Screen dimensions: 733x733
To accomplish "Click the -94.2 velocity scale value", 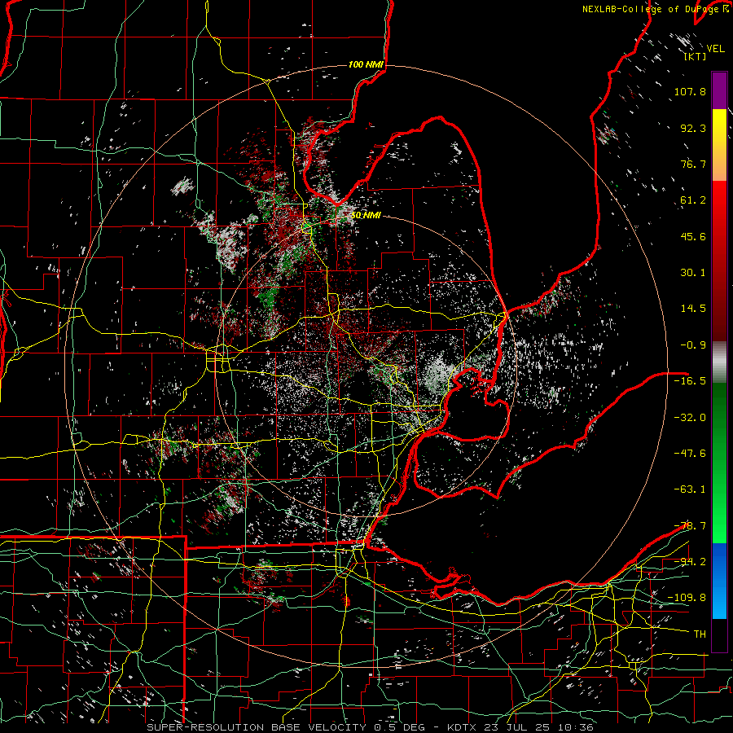I will pos(690,562).
